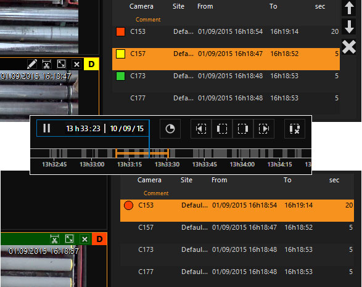The height and width of the screenshot is (287, 362).
Task: Close the green-header video tile
Action: 84,239
